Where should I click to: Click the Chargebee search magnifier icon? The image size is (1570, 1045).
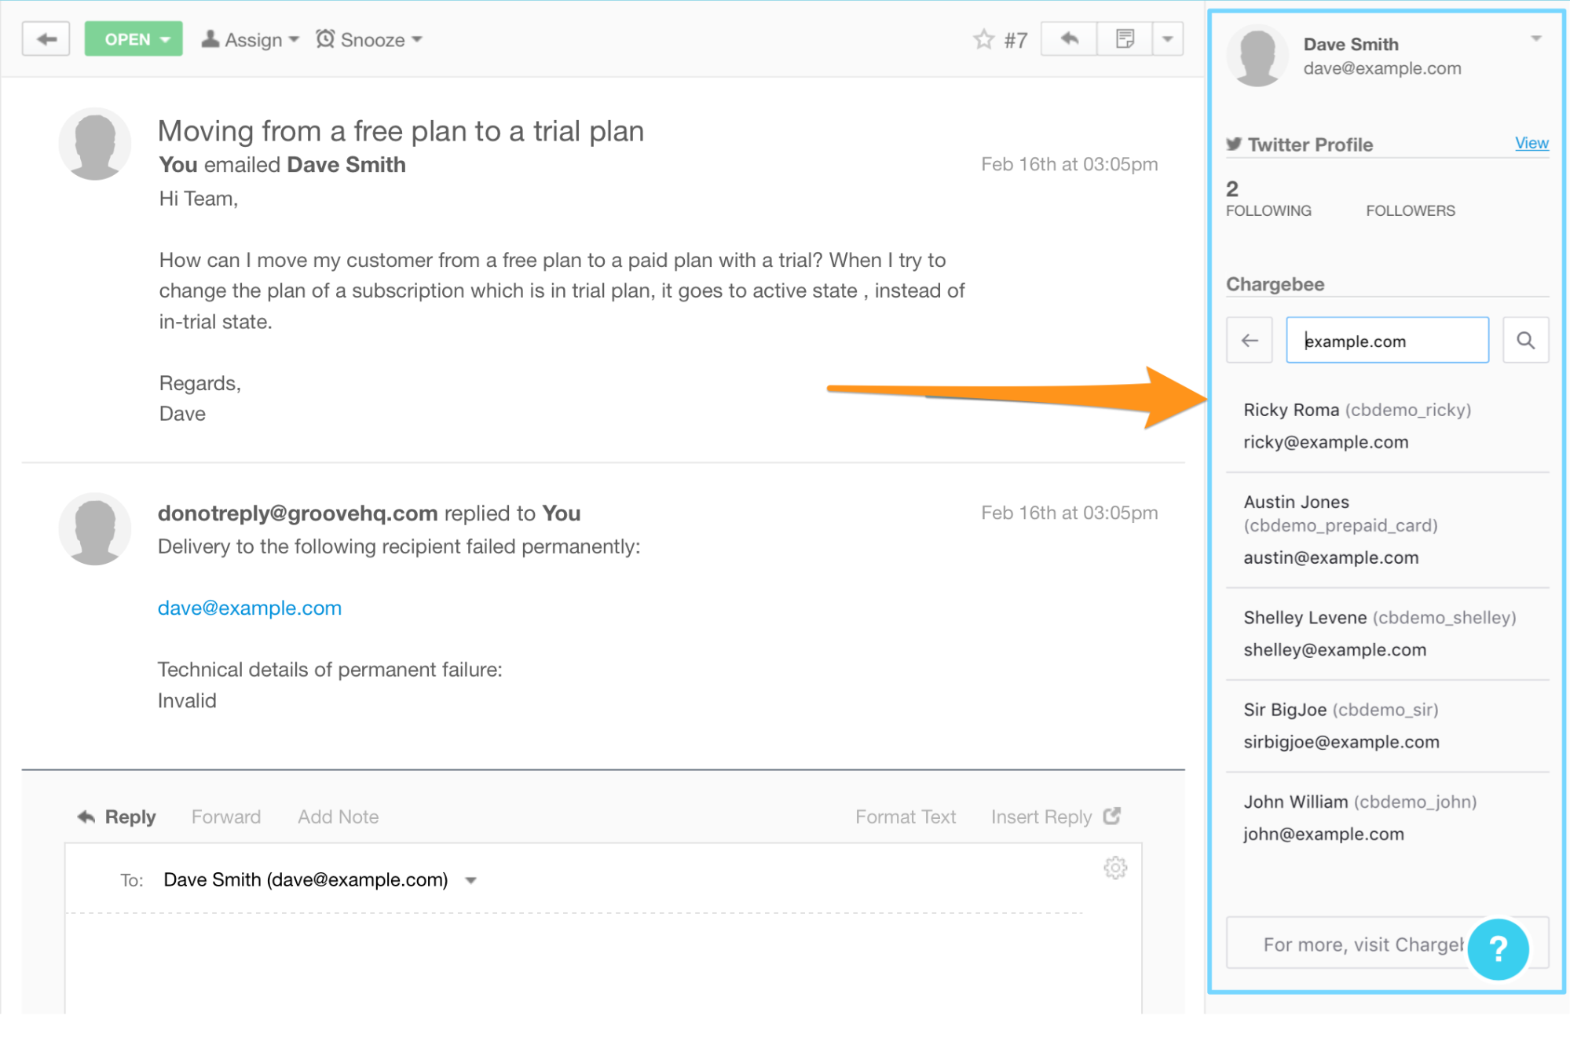1524,341
